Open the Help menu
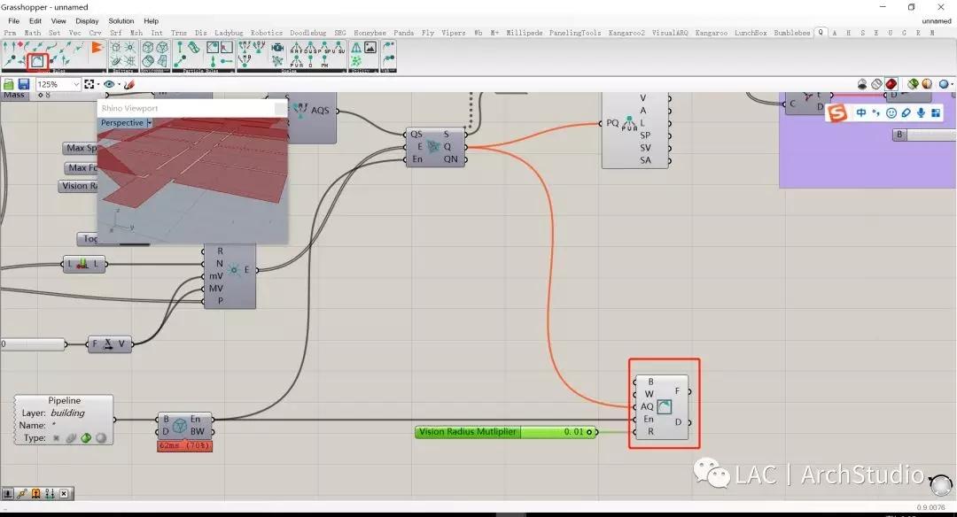 [151, 20]
